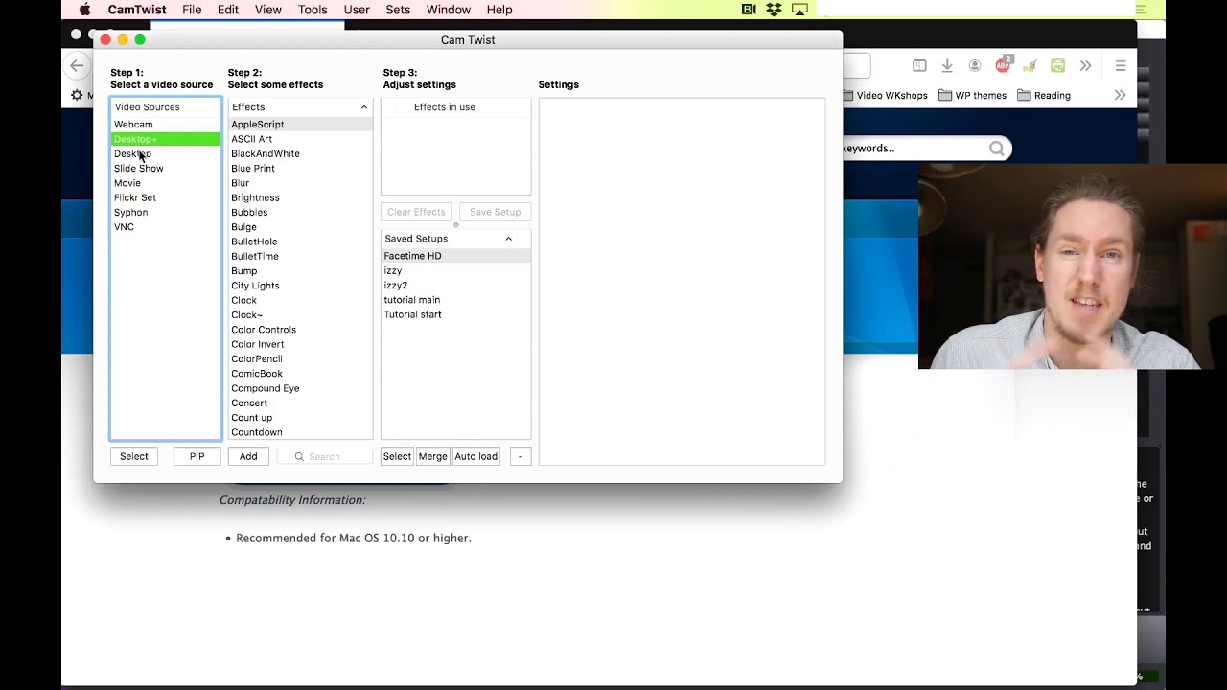
Task: Click the Adblock Plus extension icon
Action: (1003, 65)
